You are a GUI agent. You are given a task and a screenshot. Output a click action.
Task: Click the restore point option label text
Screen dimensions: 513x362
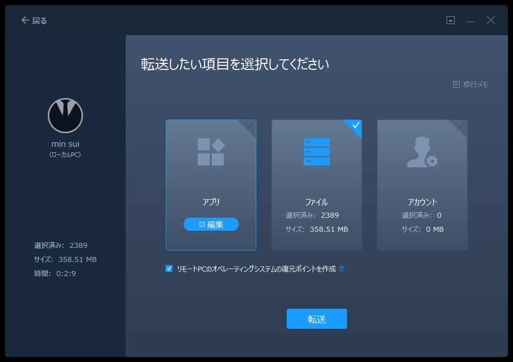[x=256, y=269]
